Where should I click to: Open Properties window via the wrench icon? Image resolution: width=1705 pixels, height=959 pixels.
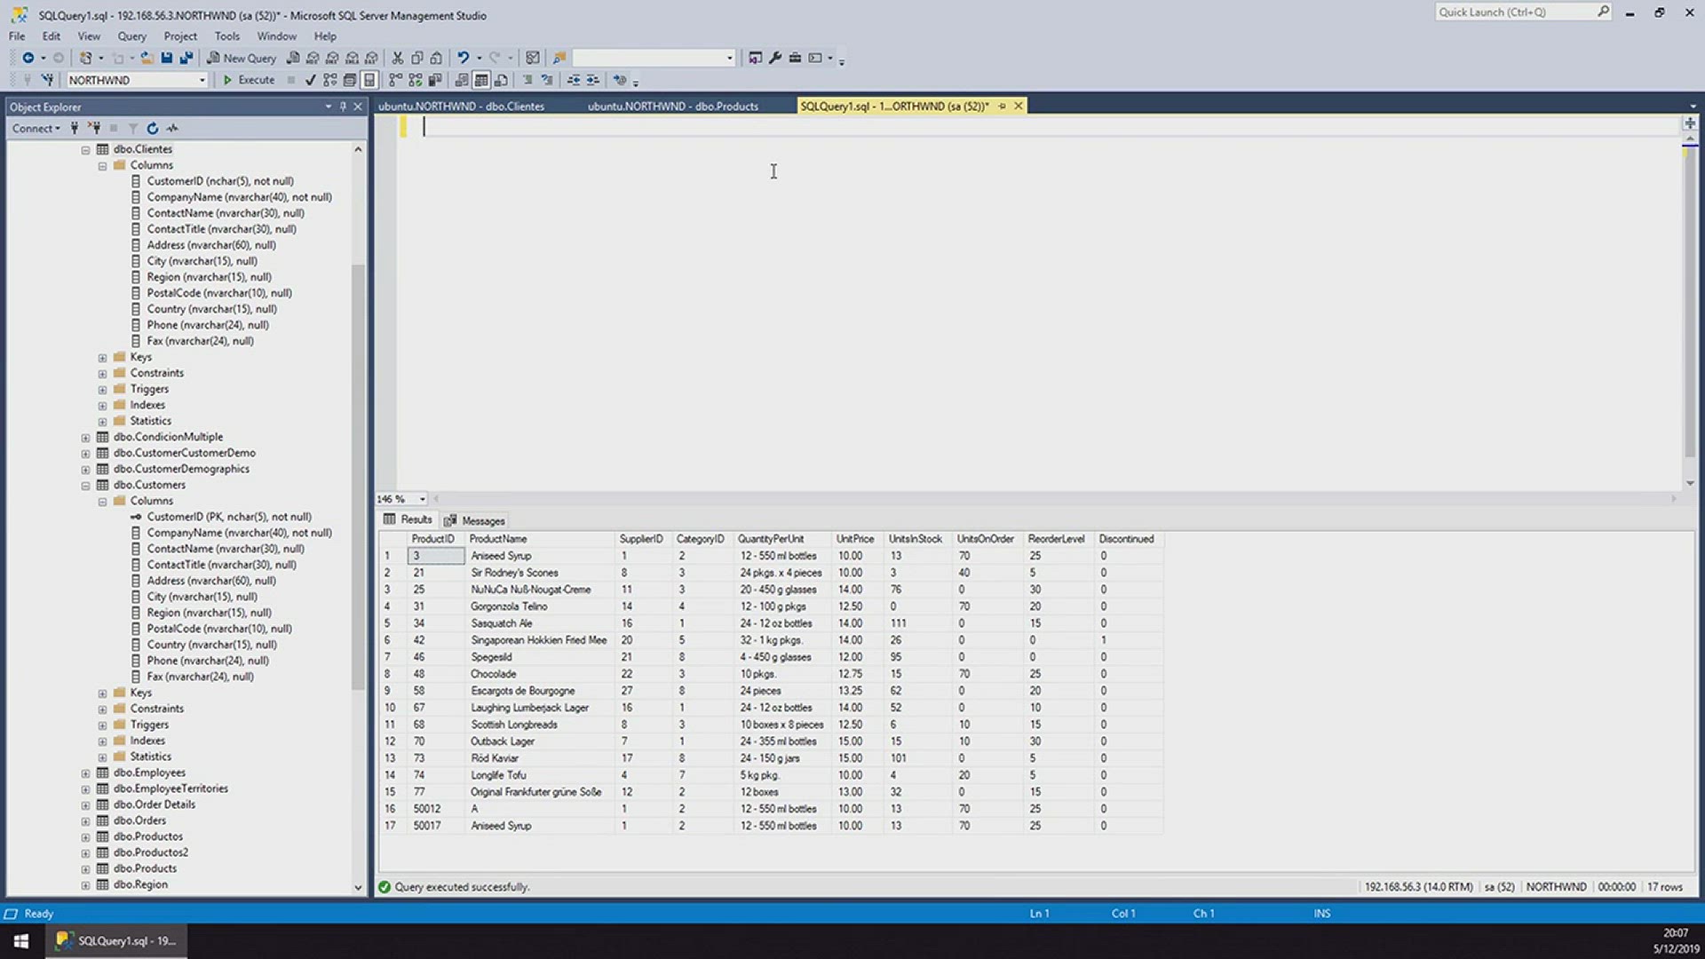[775, 58]
